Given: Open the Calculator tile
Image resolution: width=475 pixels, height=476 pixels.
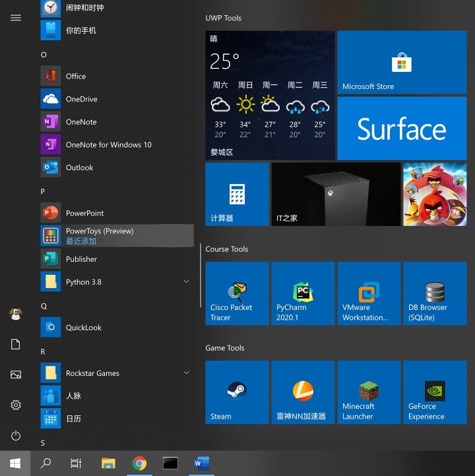Looking at the screenshot, I should pos(237,194).
